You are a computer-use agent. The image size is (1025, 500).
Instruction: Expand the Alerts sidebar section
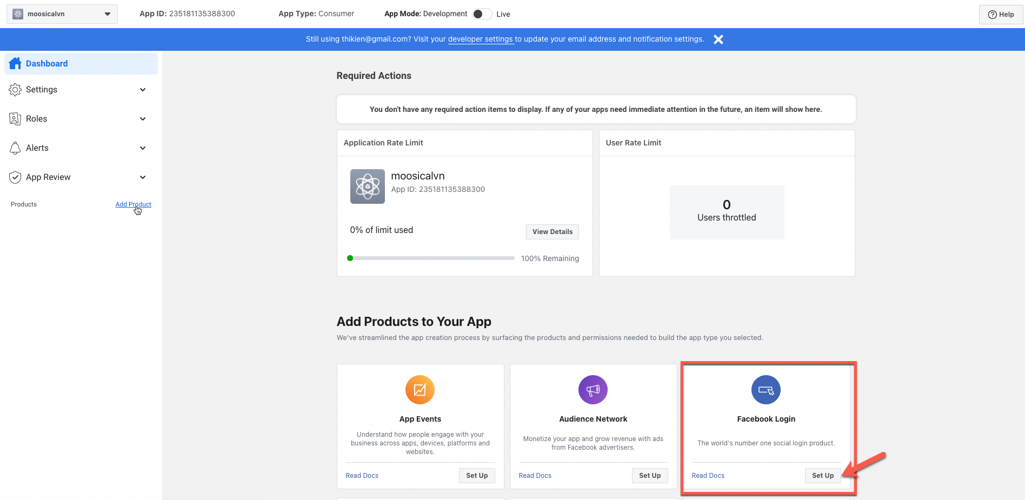pos(143,148)
